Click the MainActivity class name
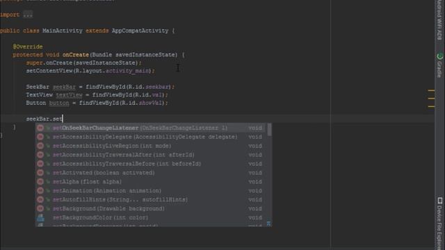The image size is (445, 250). coord(63,31)
